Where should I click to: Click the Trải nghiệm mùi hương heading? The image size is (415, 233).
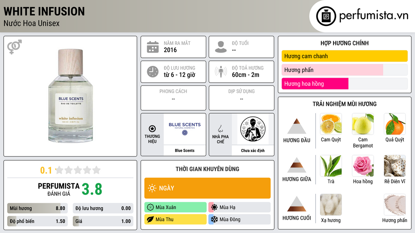tap(344, 104)
